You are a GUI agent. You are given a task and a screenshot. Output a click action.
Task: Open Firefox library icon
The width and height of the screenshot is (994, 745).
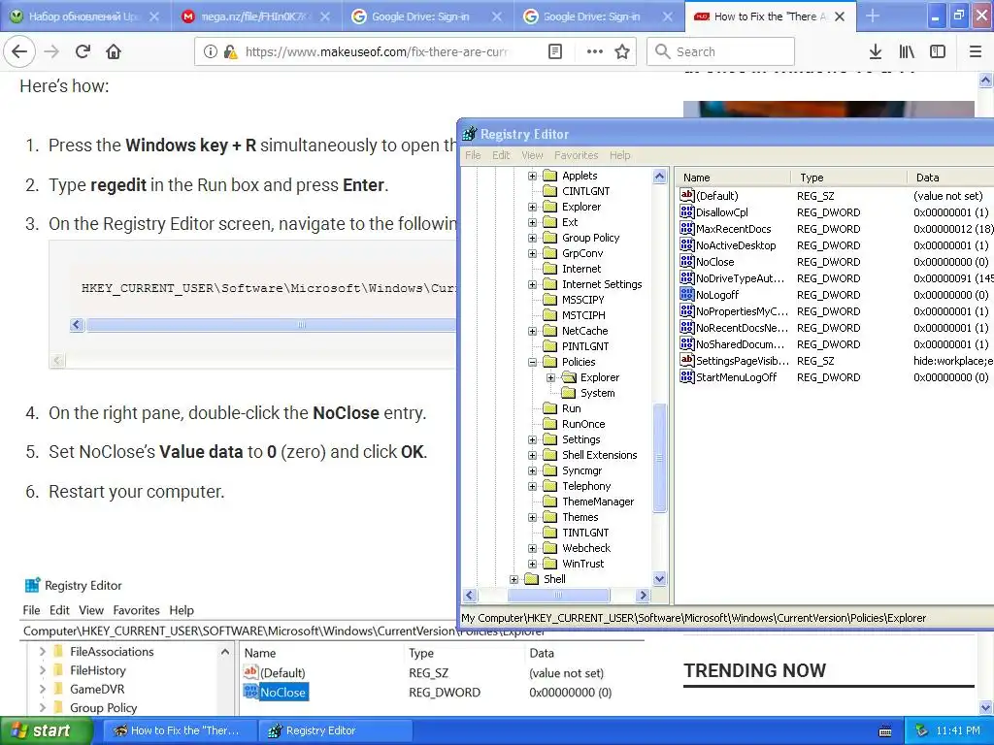907,51
